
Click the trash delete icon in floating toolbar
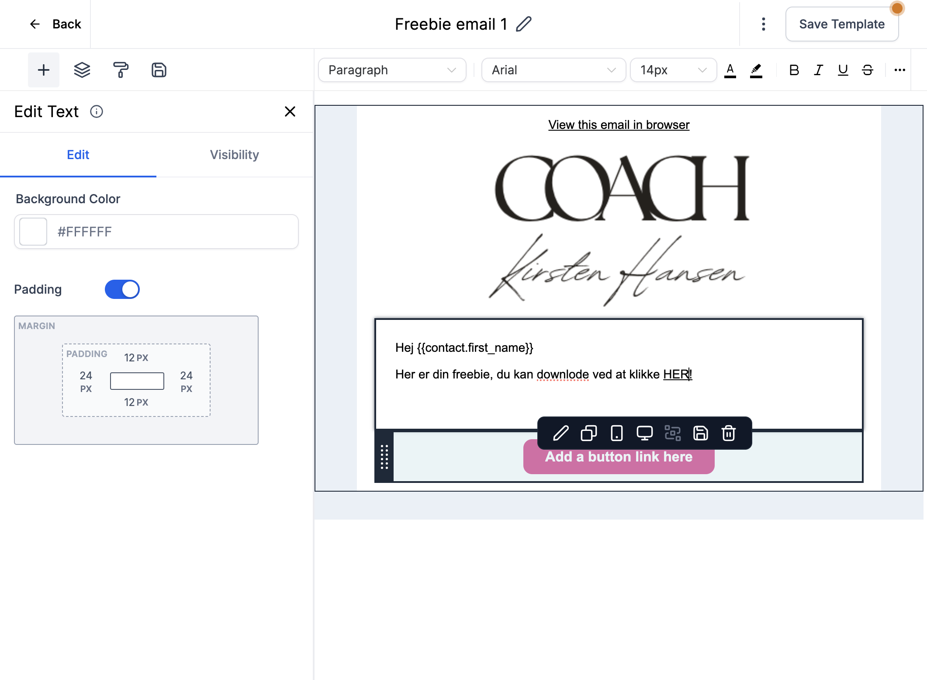click(729, 433)
